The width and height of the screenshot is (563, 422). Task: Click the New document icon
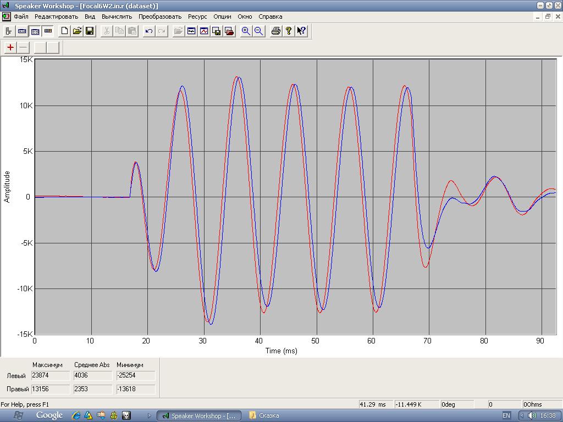click(x=64, y=31)
